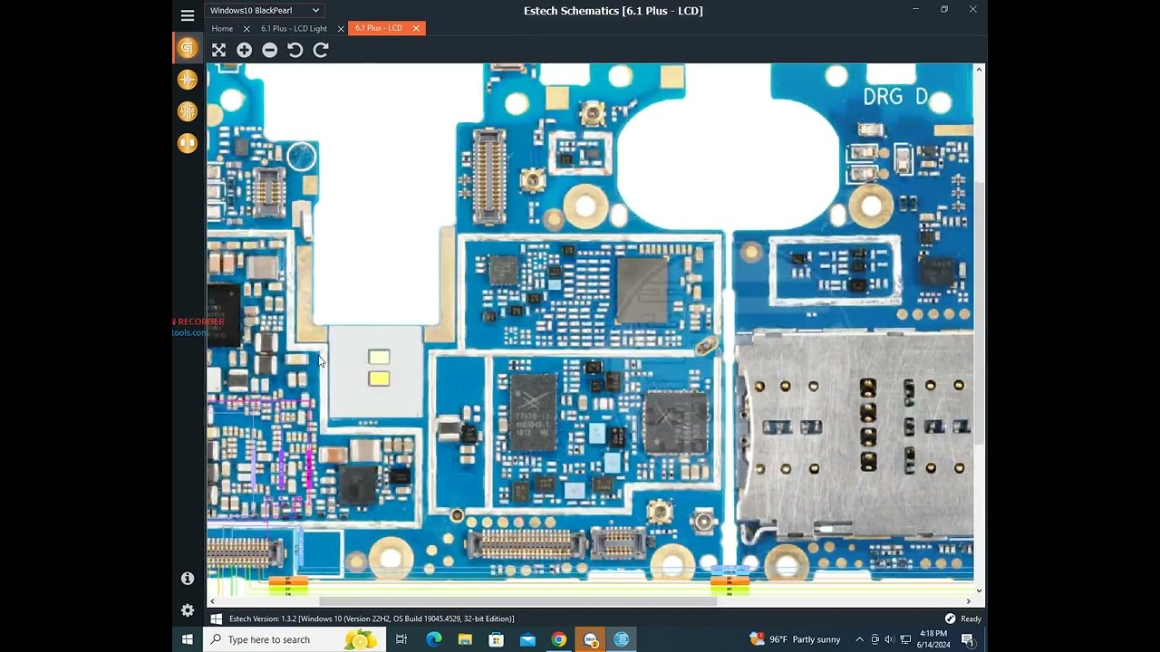Image resolution: width=1160 pixels, height=652 pixels.
Task: Open the Mail app from the taskbar
Action: (x=527, y=639)
